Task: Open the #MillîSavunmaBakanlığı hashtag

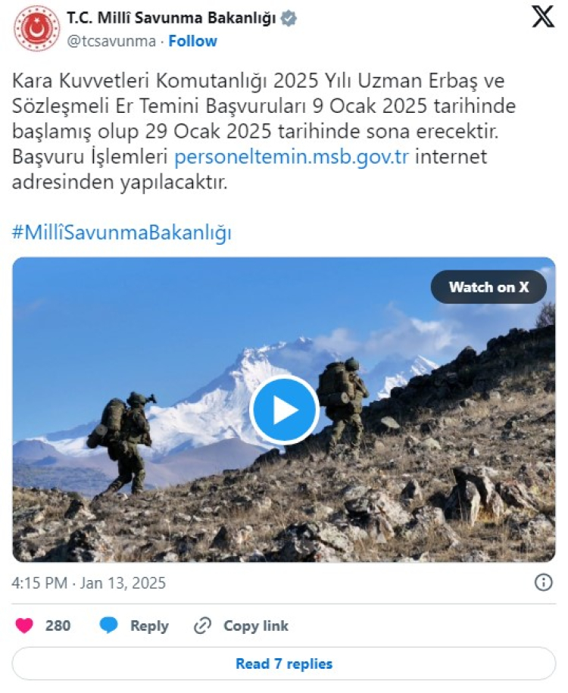Action: (122, 233)
